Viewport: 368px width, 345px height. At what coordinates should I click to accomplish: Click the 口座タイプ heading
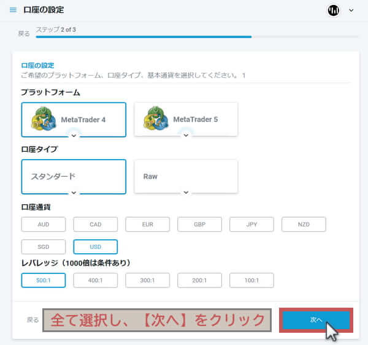coord(39,149)
